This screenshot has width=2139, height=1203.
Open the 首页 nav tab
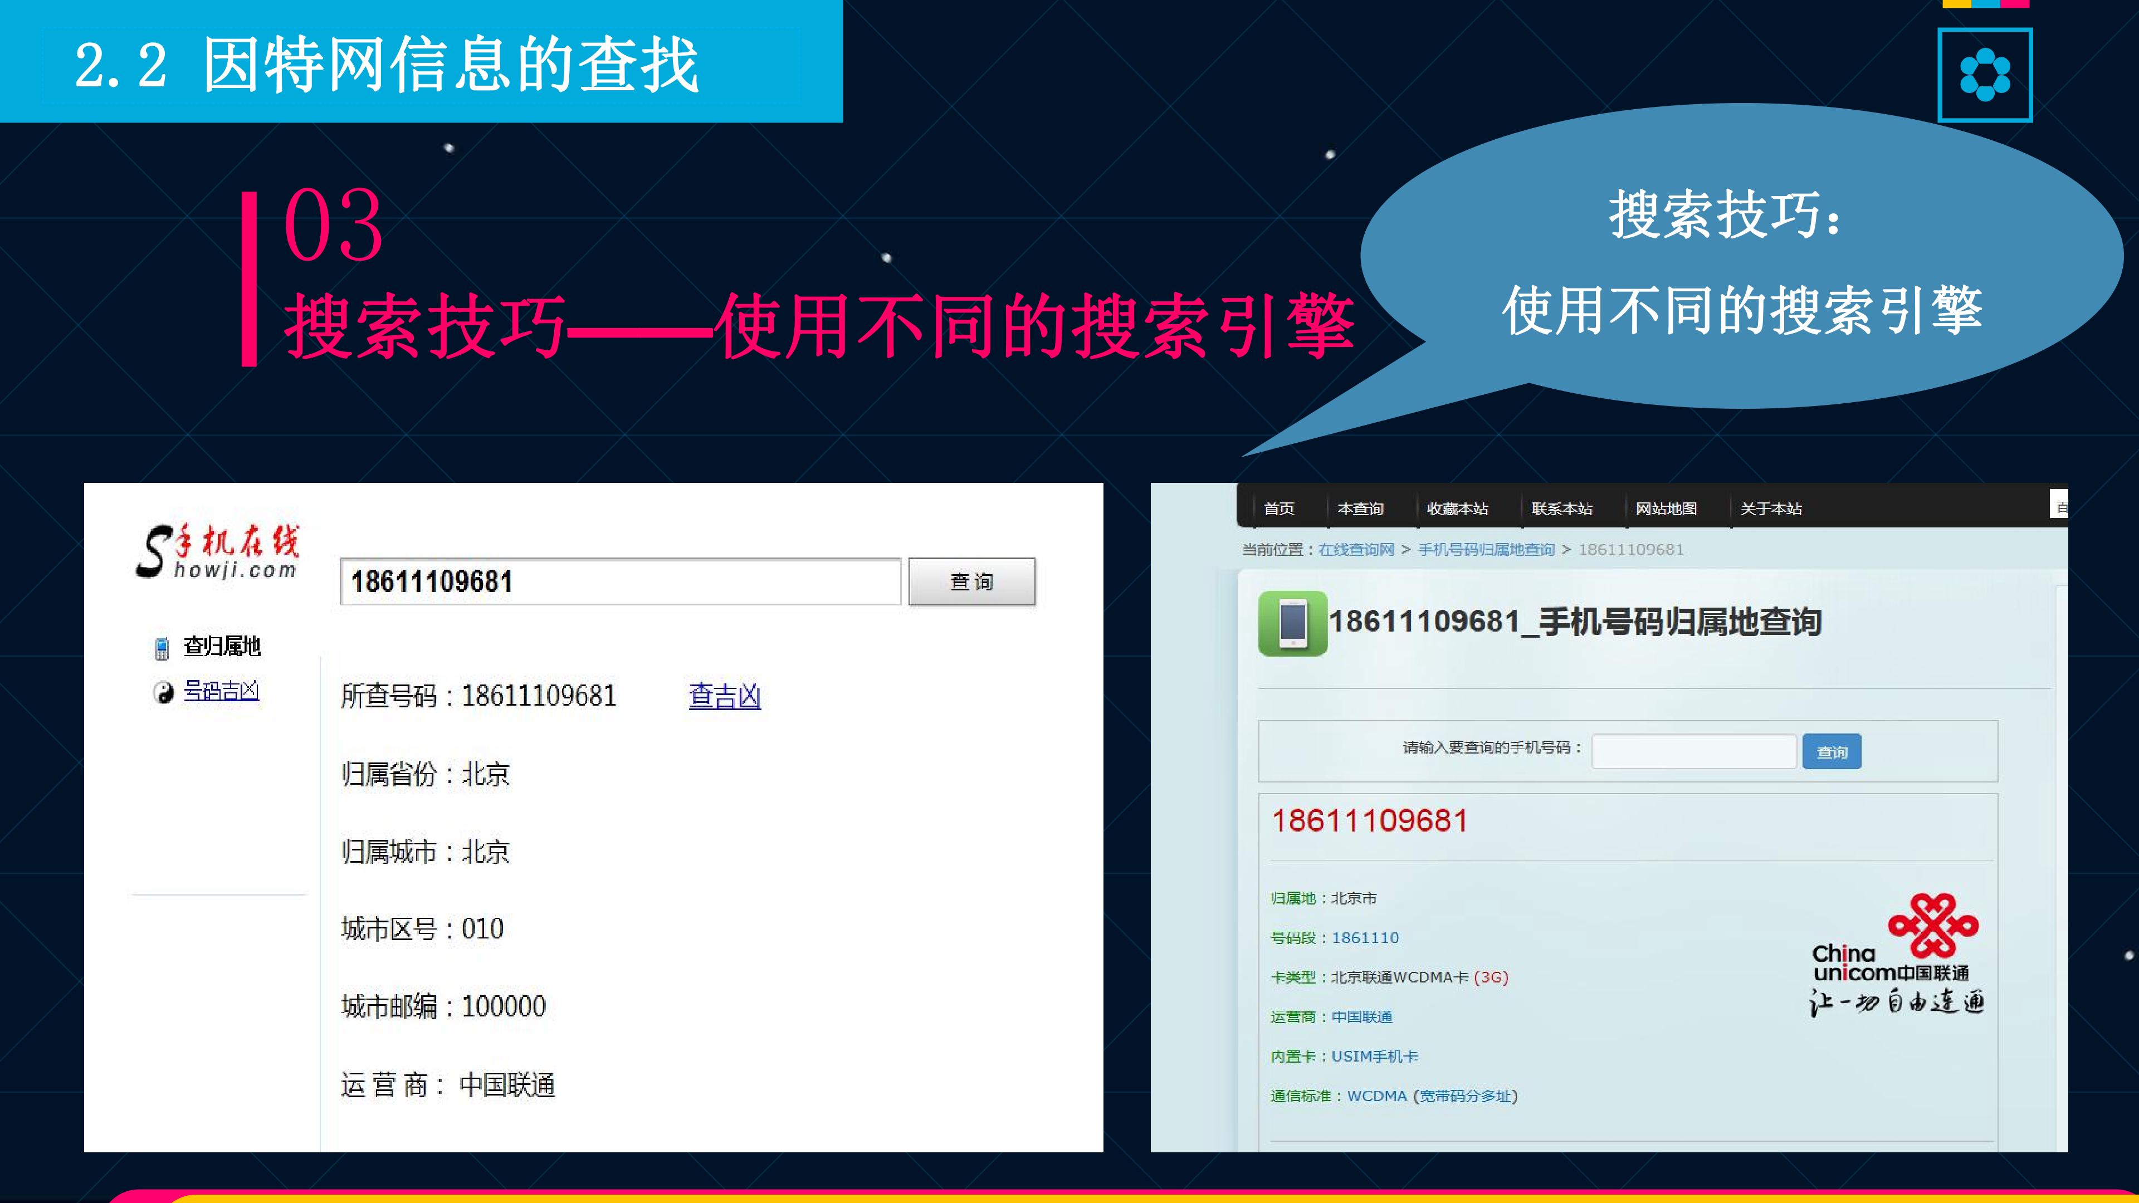1279,509
